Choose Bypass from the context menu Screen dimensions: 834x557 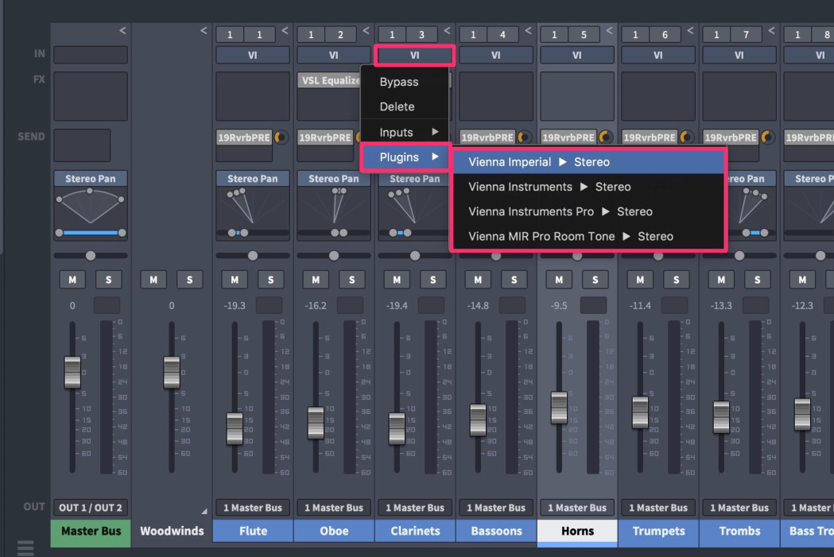tap(405, 82)
